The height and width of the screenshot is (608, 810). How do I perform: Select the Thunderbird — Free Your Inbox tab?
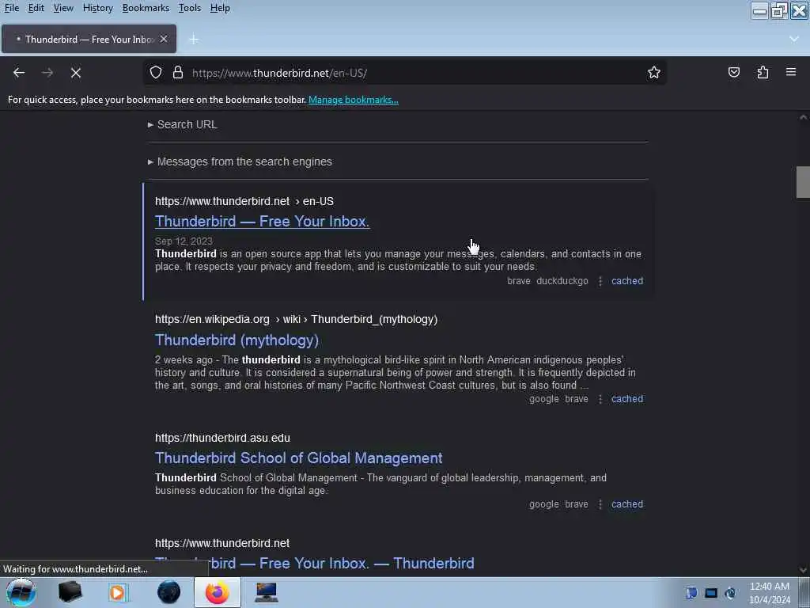click(x=89, y=40)
